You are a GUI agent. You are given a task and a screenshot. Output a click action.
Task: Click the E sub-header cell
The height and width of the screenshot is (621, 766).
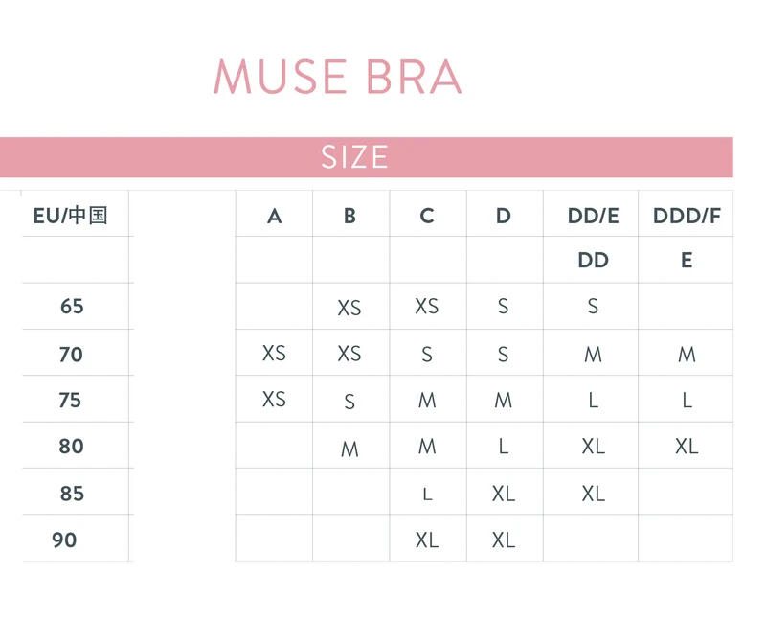[687, 260]
